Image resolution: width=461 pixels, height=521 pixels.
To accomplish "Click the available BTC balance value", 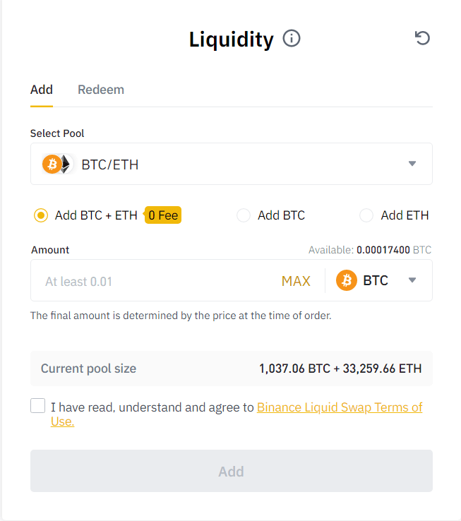I will coord(383,250).
